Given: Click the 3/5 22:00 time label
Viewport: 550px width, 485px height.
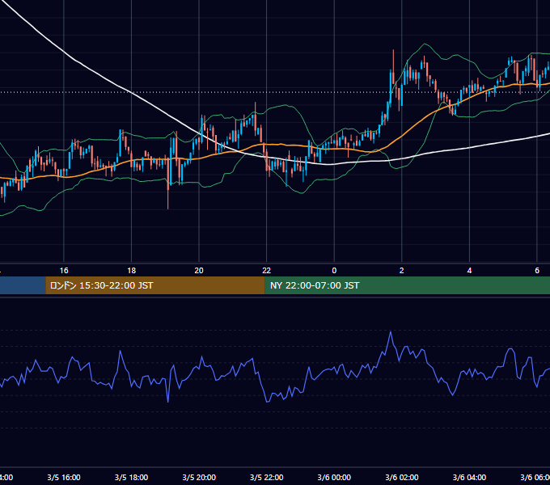Looking at the screenshot, I should [267, 477].
